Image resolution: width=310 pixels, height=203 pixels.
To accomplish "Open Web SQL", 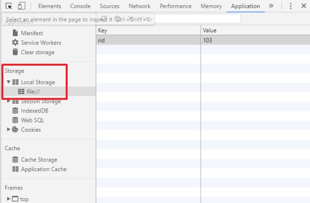I will (x=32, y=120).
